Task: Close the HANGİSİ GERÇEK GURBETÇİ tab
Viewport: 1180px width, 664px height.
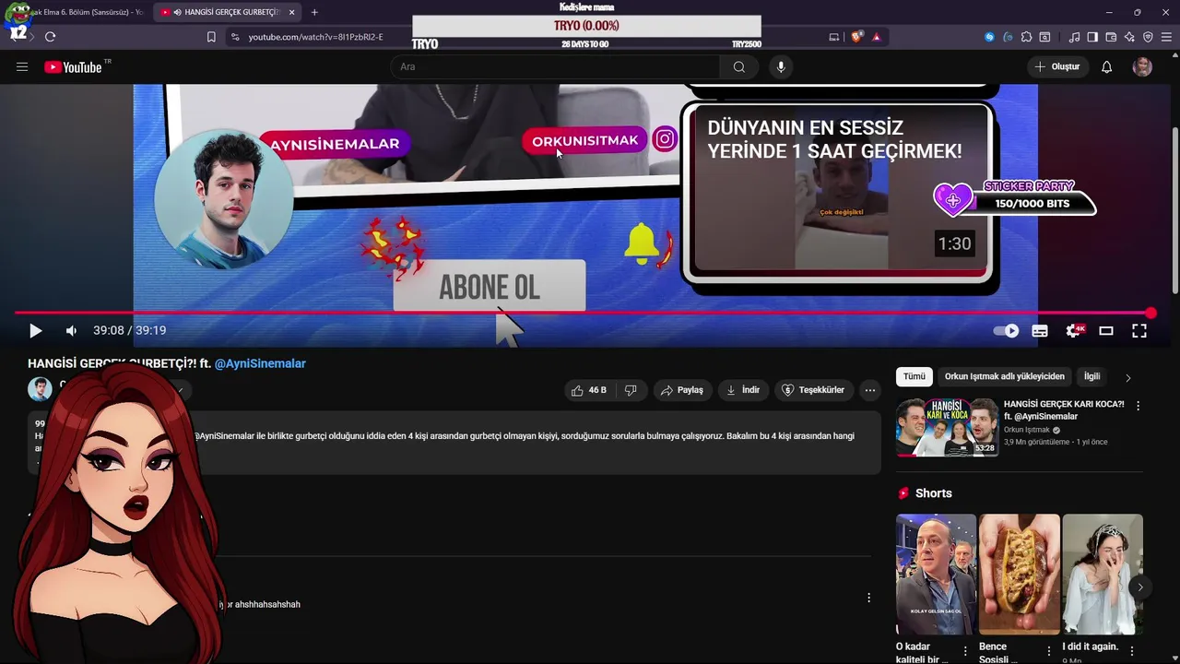Action: [x=291, y=12]
